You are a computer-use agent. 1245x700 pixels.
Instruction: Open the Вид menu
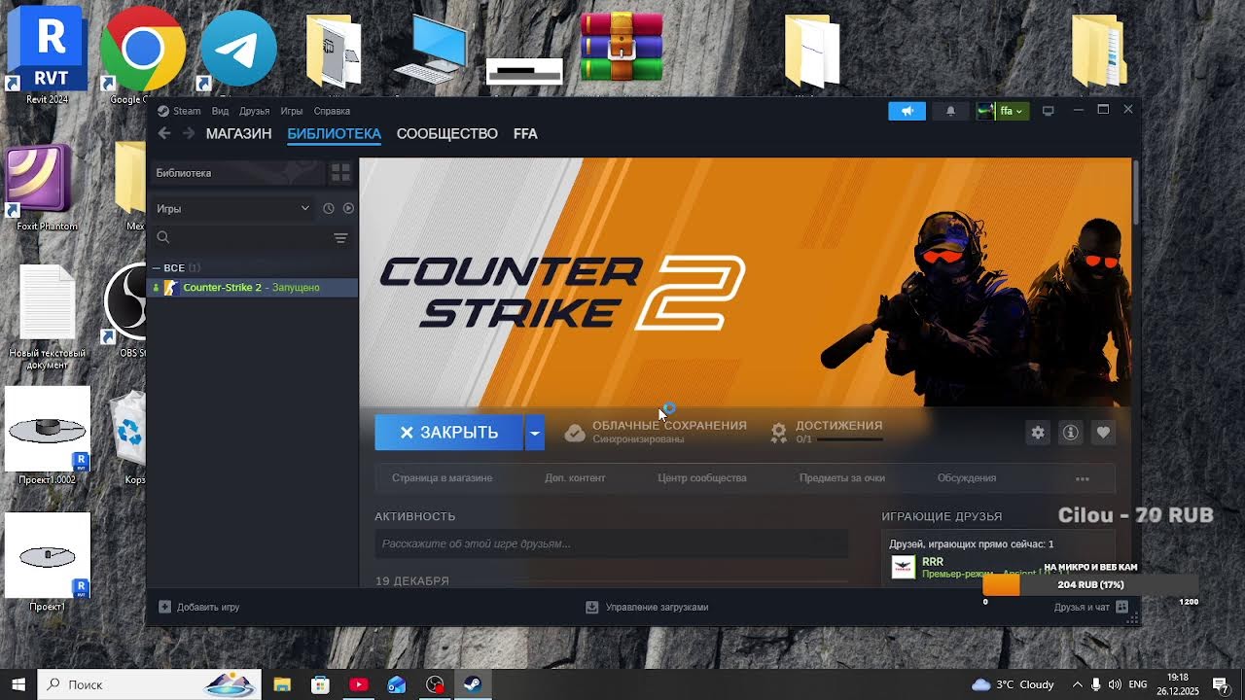coord(221,111)
